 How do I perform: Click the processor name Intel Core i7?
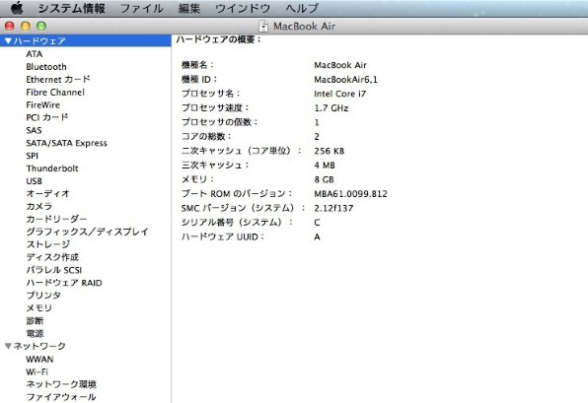coord(340,94)
